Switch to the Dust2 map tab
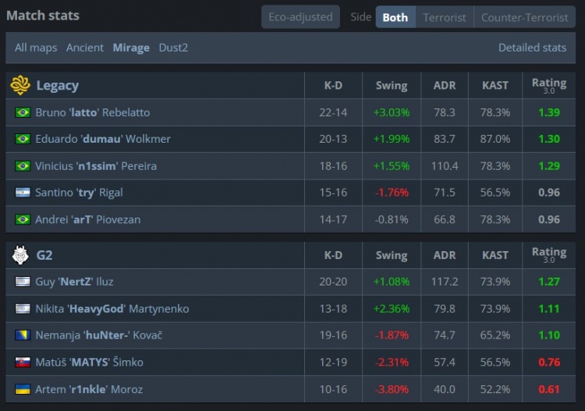Image resolution: width=585 pixels, height=411 pixels. (x=173, y=48)
